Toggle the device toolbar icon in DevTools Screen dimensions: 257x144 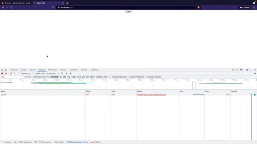[6, 70]
